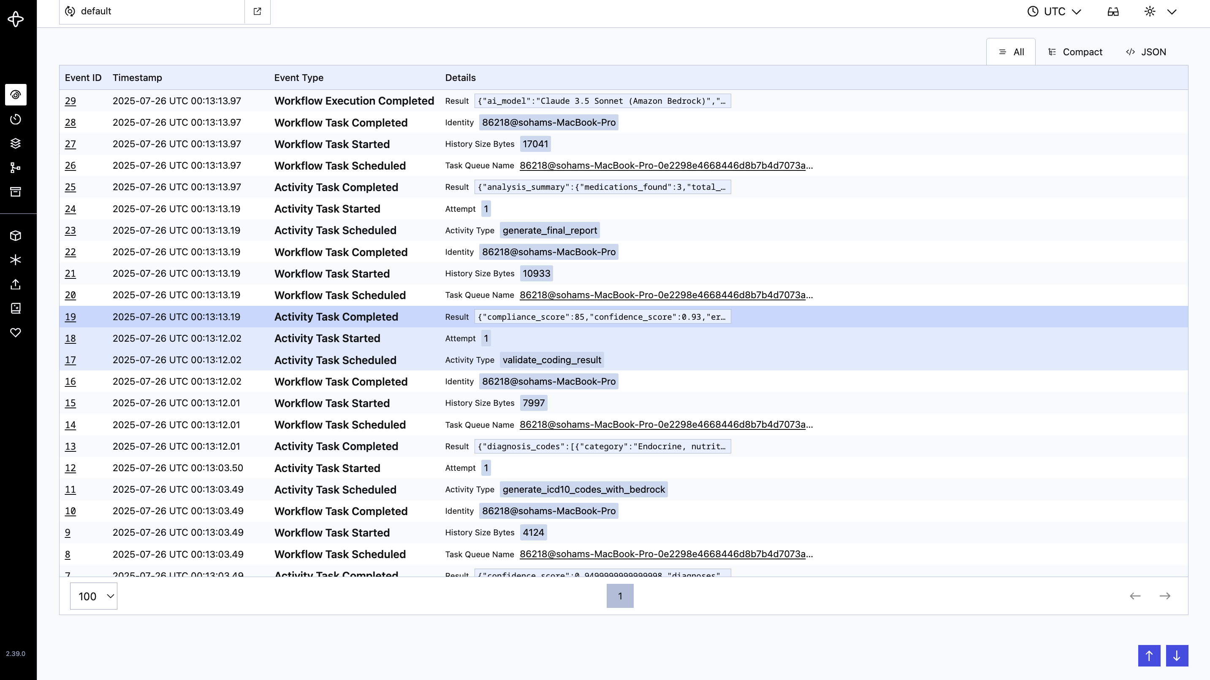Open Workflows from the sidebar eye icon
Image resolution: width=1210 pixels, height=680 pixels.
(x=16, y=95)
